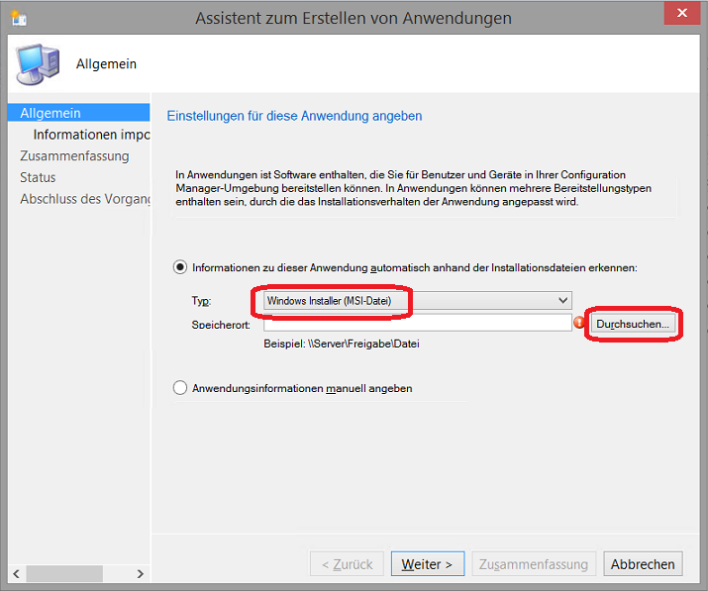Click the Weiter > button
The height and width of the screenshot is (591, 708).
tap(427, 564)
